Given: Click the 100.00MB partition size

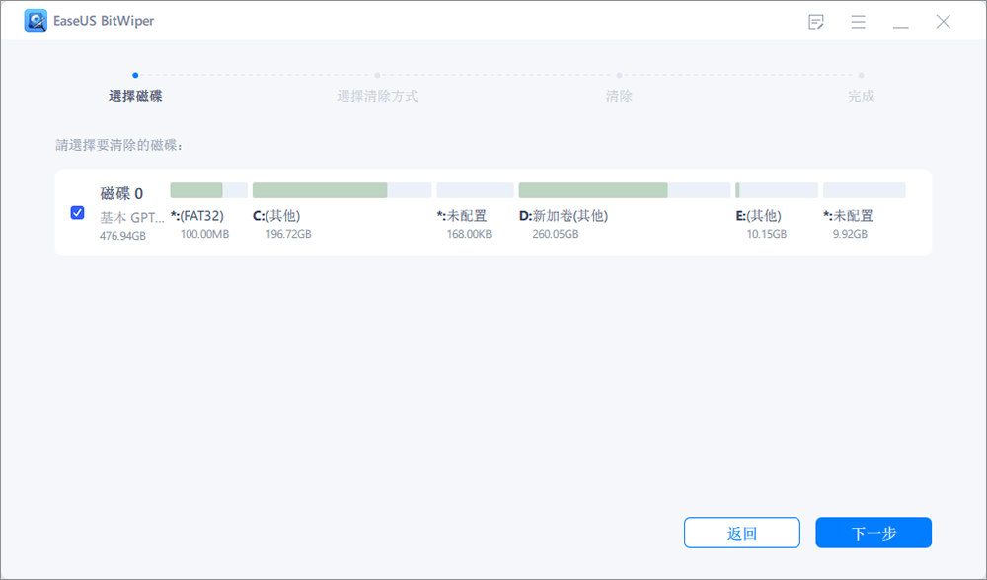Looking at the screenshot, I should pos(204,234).
